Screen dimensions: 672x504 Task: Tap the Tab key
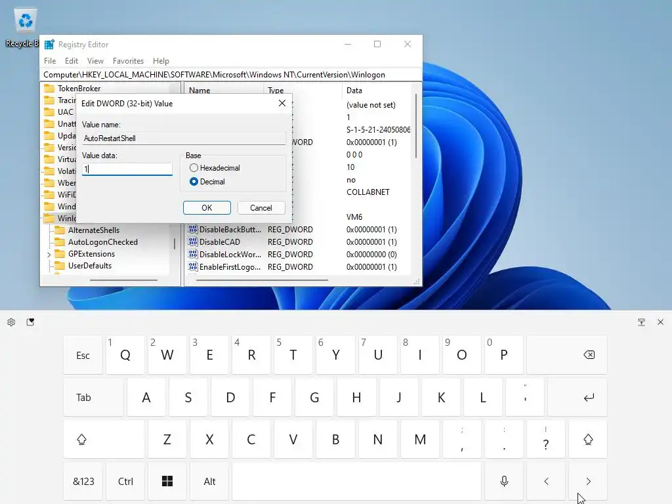click(93, 397)
